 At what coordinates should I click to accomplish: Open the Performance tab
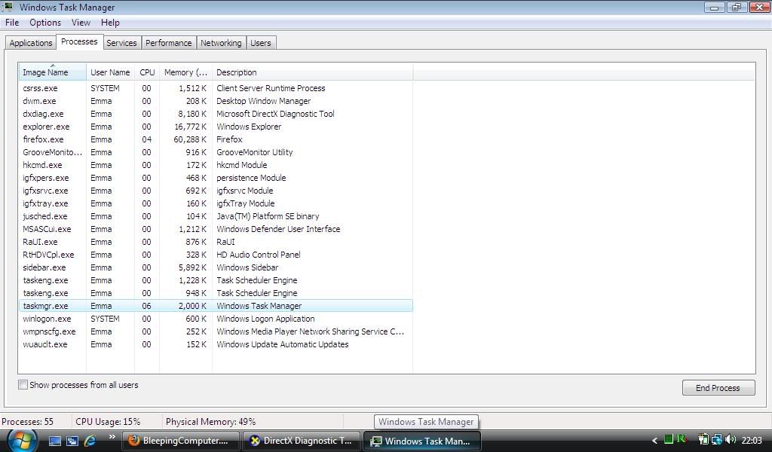(x=168, y=43)
